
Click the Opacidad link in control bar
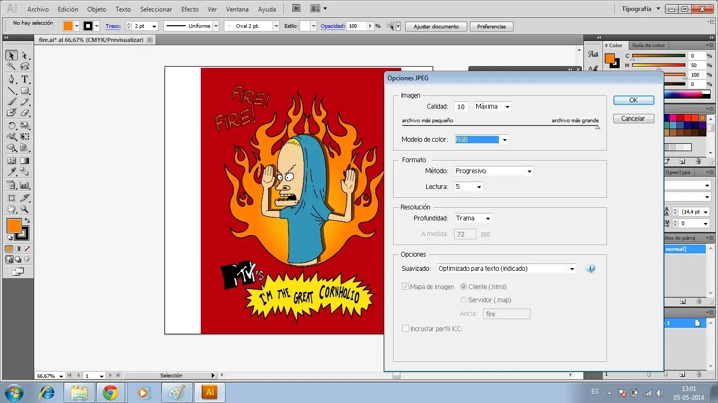point(332,26)
